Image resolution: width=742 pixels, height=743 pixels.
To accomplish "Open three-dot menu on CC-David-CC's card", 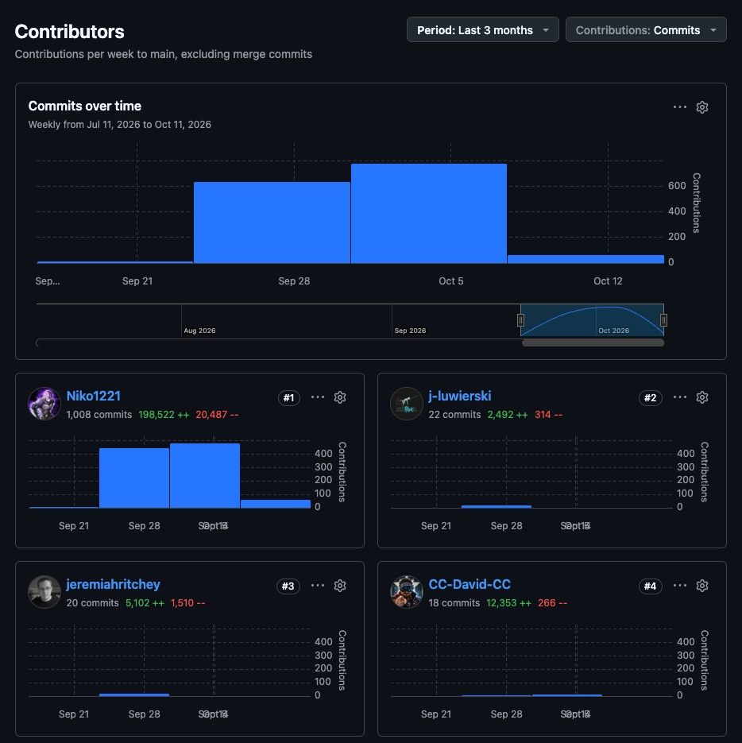I will click(x=680, y=586).
